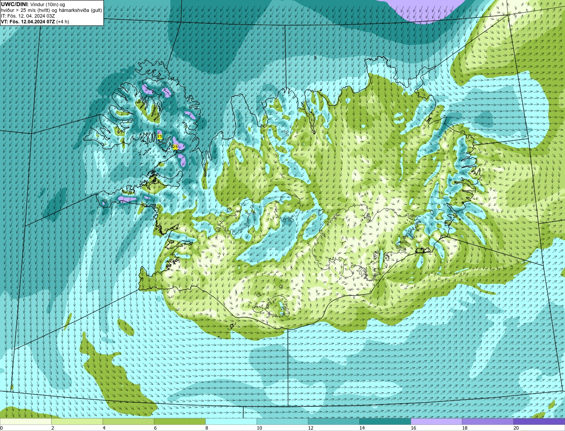
Task: Click the '2' legend scale label
Action: [53, 428]
